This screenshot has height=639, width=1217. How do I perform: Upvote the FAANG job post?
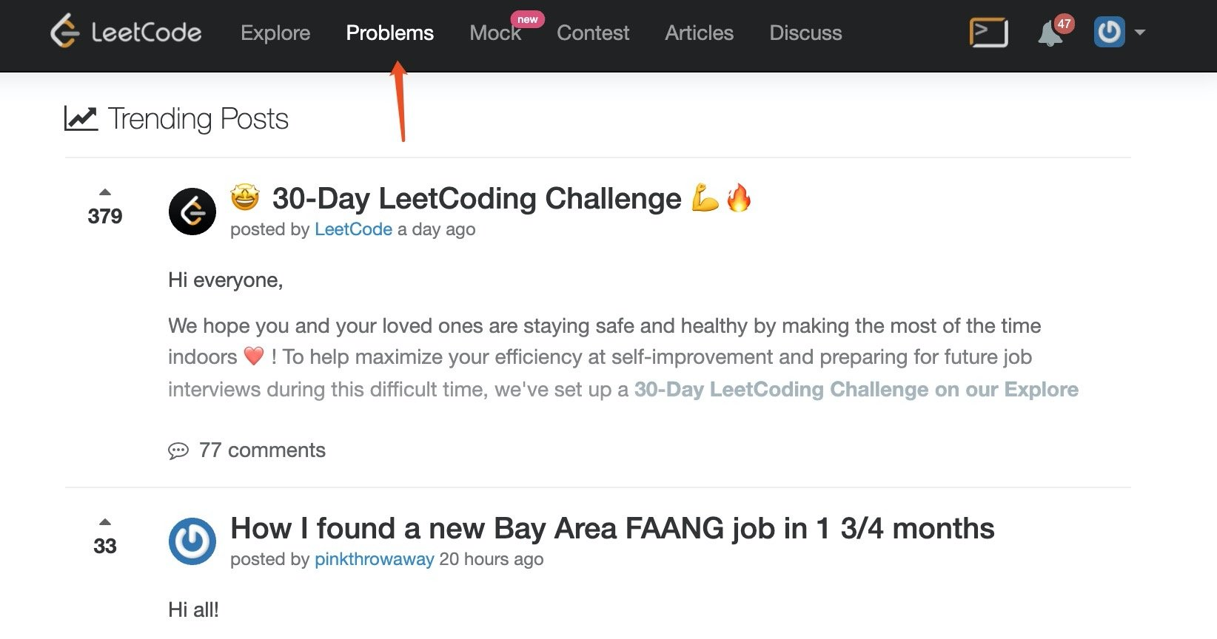pos(105,522)
